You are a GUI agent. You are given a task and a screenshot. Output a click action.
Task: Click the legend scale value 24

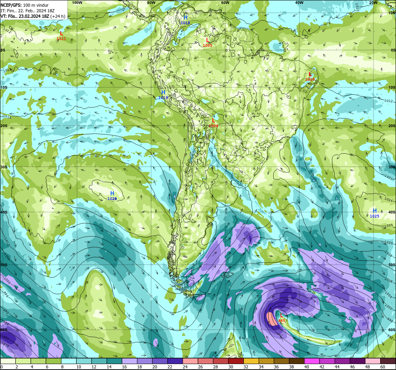tap(185, 367)
